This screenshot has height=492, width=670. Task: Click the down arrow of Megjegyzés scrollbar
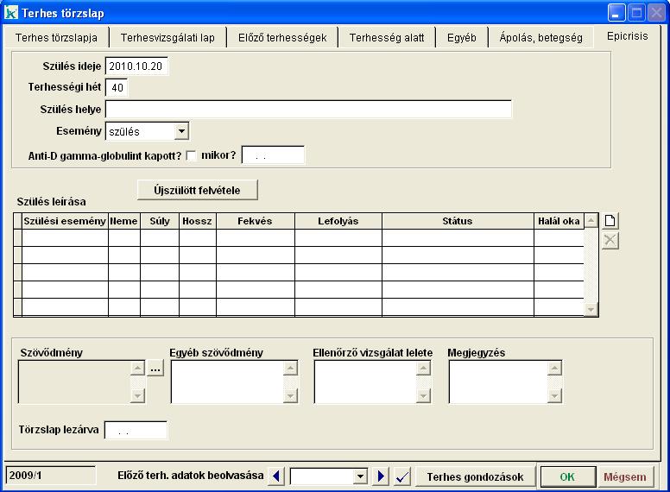(554, 396)
